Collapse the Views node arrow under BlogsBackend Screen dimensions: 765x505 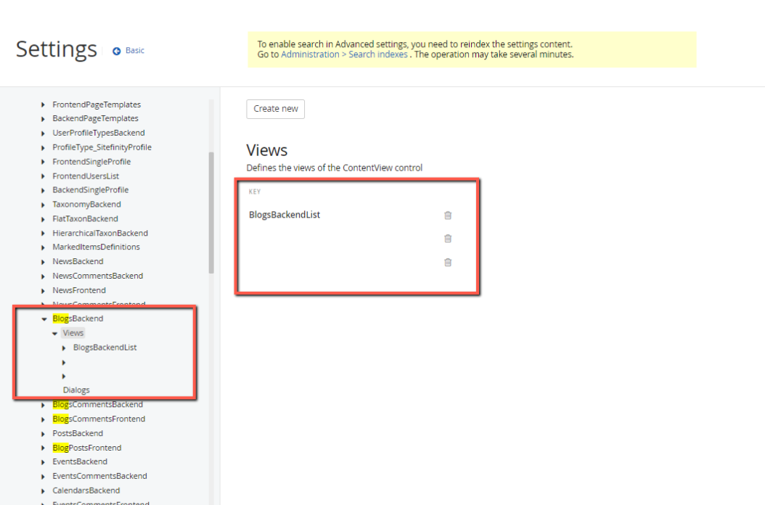point(54,333)
